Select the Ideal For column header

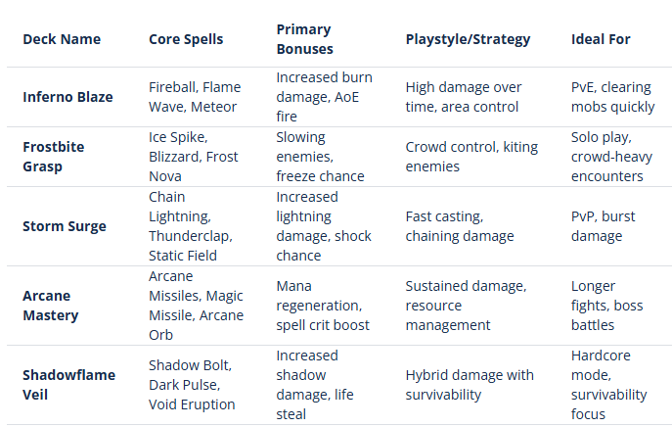(601, 39)
